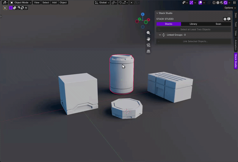
Task: Click the Linked Groups link icon
Action: (164, 35)
